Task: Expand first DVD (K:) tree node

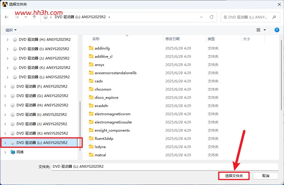Action: point(7,68)
